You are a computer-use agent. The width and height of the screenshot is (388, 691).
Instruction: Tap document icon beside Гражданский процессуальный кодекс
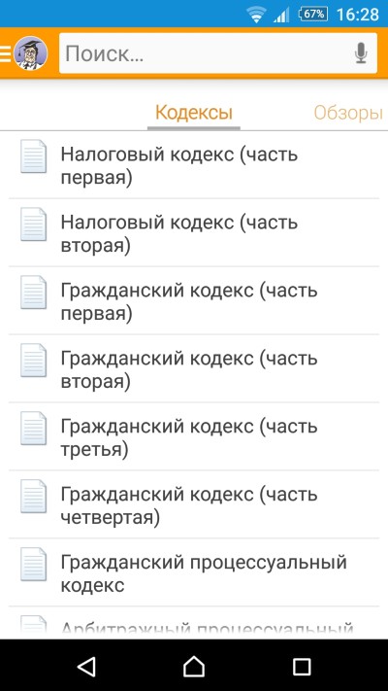(33, 564)
